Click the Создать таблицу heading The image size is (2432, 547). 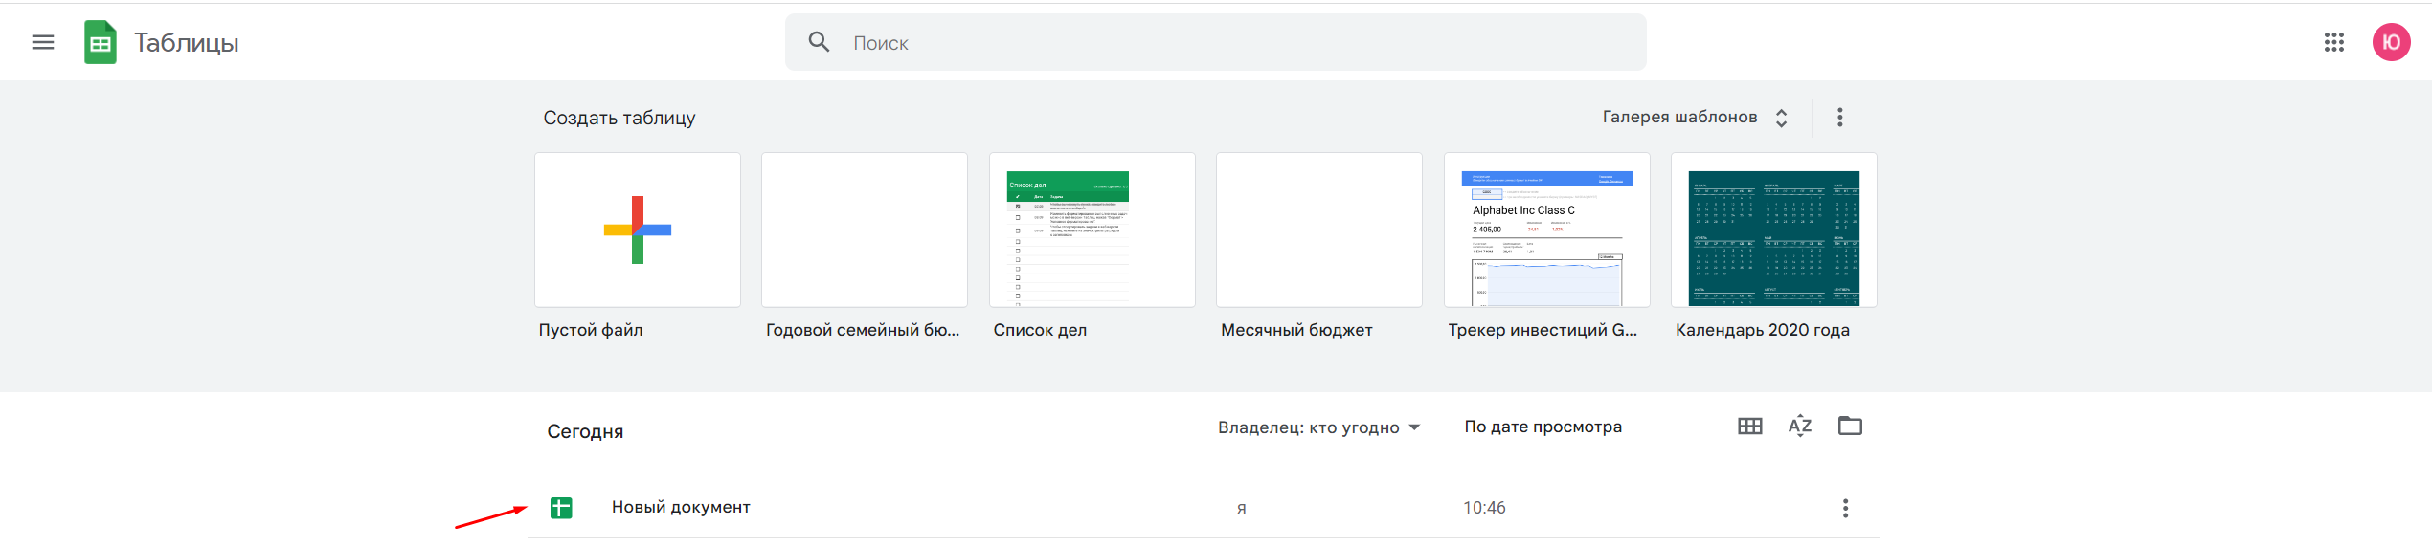click(x=619, y=118)
